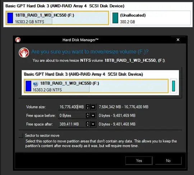This screenshot has width=194, height=175.
Task: Increase Free space before with the up arrow
Action: tap(88, 114)
